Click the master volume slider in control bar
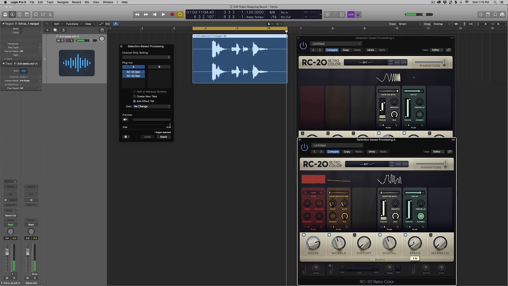 click(419, 15)
